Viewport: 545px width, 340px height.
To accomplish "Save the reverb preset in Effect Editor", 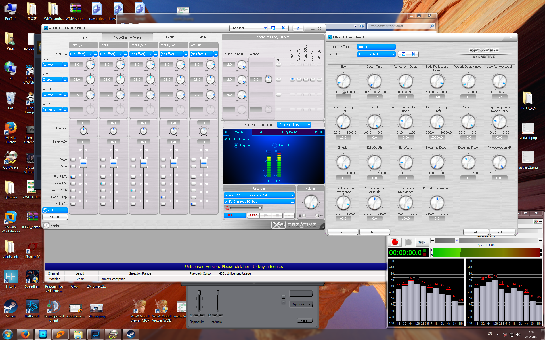I will click(403, 54).
